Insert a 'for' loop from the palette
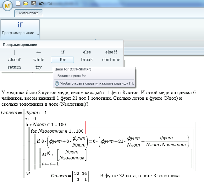 coord(63,60)
